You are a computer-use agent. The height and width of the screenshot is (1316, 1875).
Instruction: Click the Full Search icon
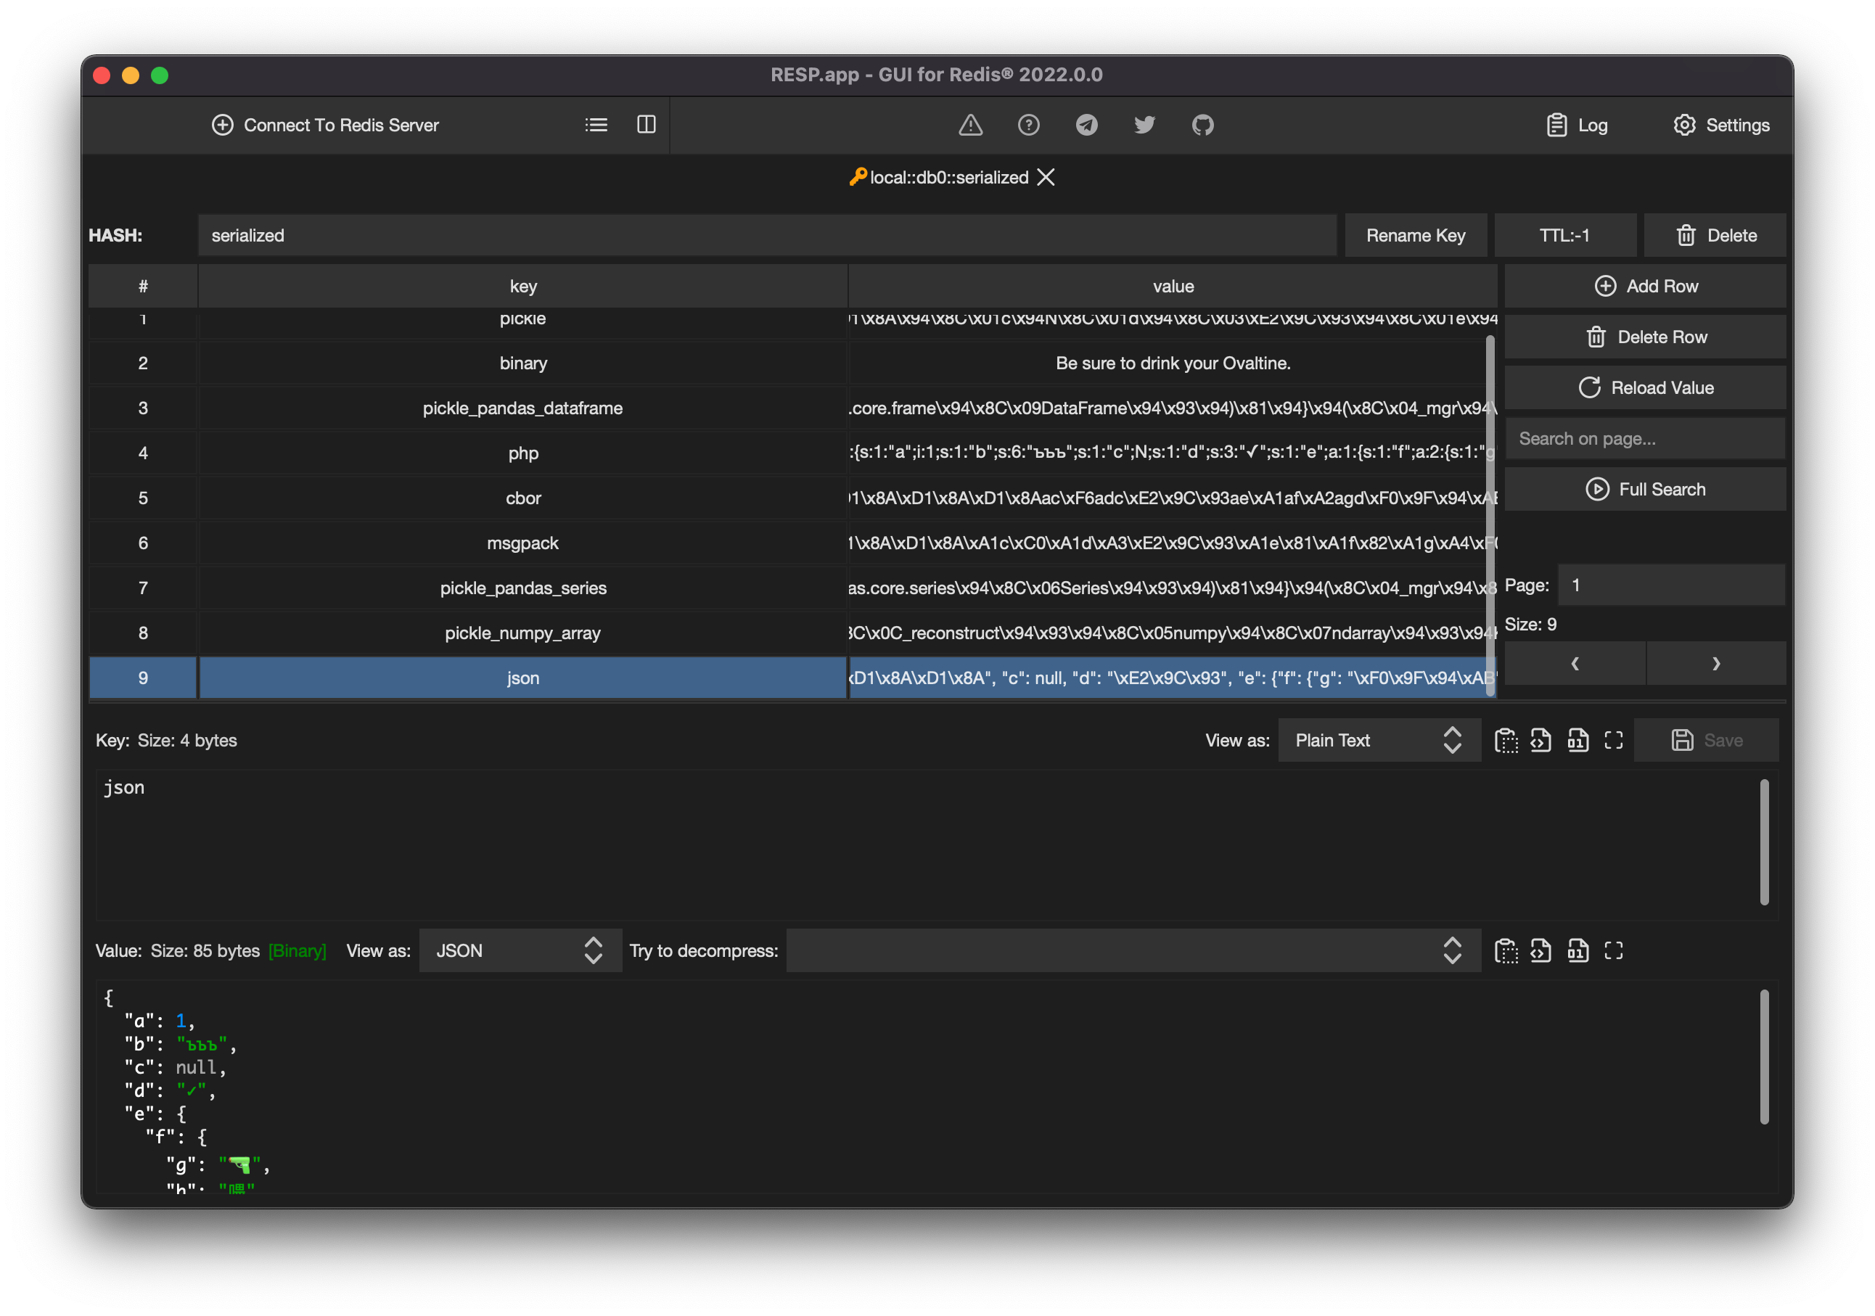point(1596,487)
